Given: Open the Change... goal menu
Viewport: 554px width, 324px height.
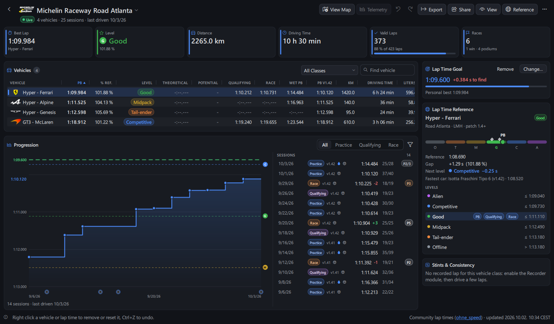Looking at the screenshot, I should click(533, 69).
